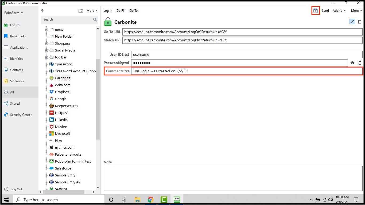Select the 1password login entry

pyautogui.click(x=63, y=64)
